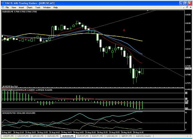Open the Help menu

tap(56, 7)
